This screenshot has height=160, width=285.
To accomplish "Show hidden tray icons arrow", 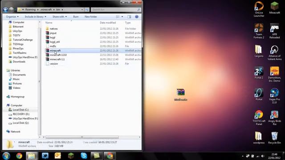I will (x=243, y=156).
